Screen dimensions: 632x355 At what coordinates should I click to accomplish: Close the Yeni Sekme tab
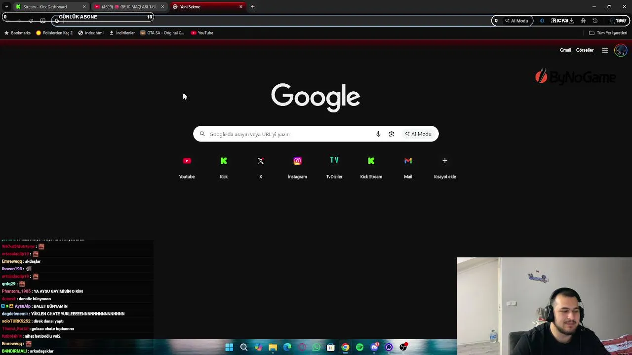[241, 7]
